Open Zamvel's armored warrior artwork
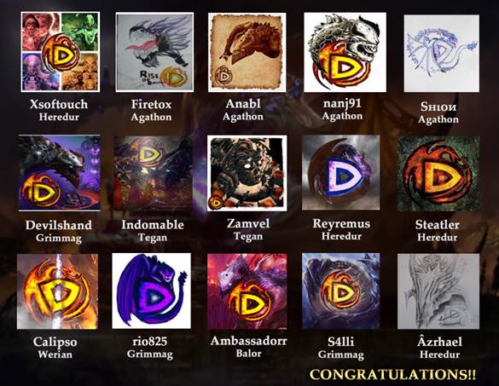Viewport: 499px width, 386px height. pyautogui.click(x=247, y=173)
